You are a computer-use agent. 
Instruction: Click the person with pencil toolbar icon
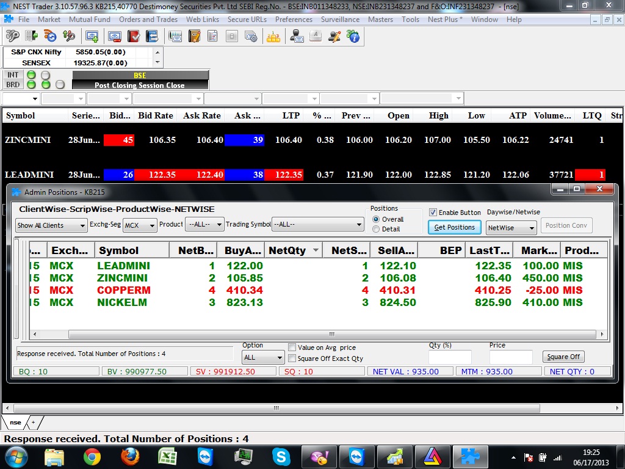[334, 36]
